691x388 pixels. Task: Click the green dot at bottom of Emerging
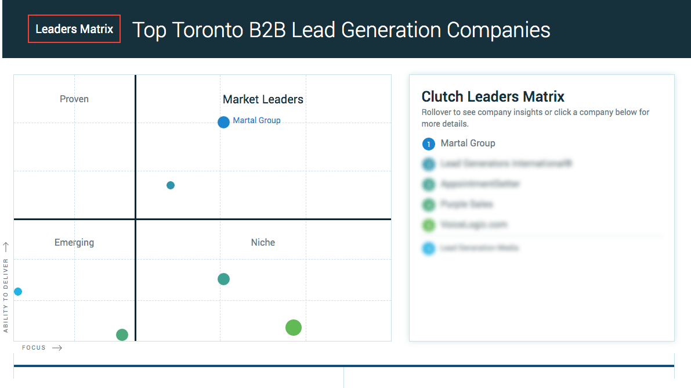(x=122, y=335)
